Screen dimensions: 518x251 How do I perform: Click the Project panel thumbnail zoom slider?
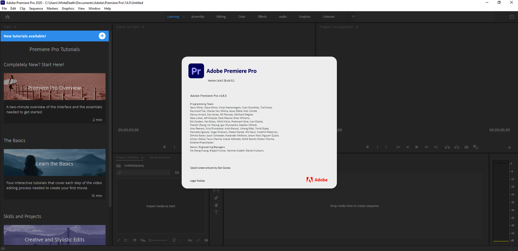[x=158, y=240]
